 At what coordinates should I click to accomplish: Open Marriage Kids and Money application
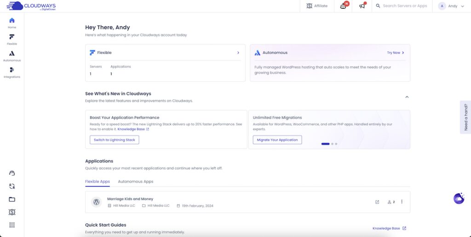click(x=130, y=199)
